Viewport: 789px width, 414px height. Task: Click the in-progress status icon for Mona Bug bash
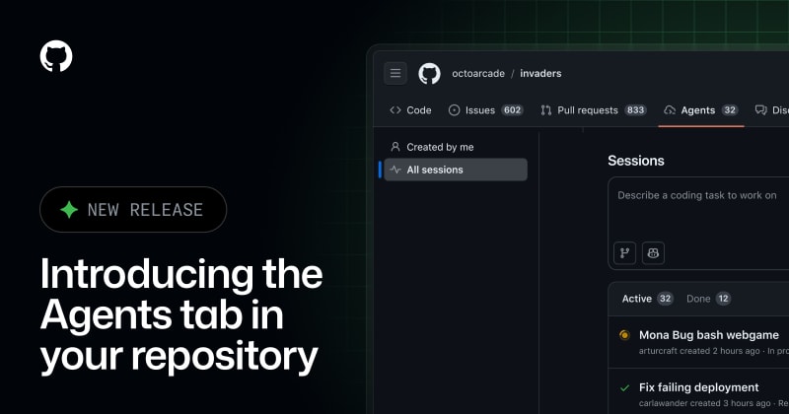coord(624,335)
